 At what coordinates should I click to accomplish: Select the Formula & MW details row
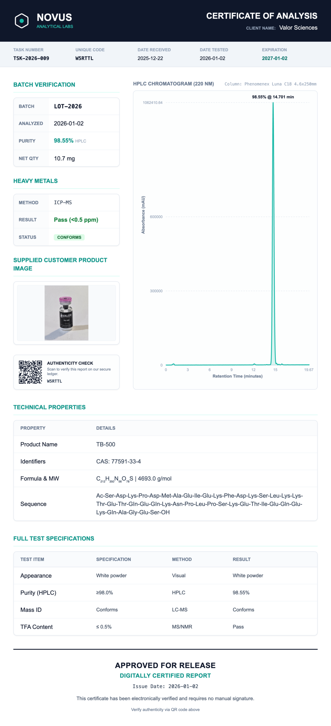tap(165, 478)
